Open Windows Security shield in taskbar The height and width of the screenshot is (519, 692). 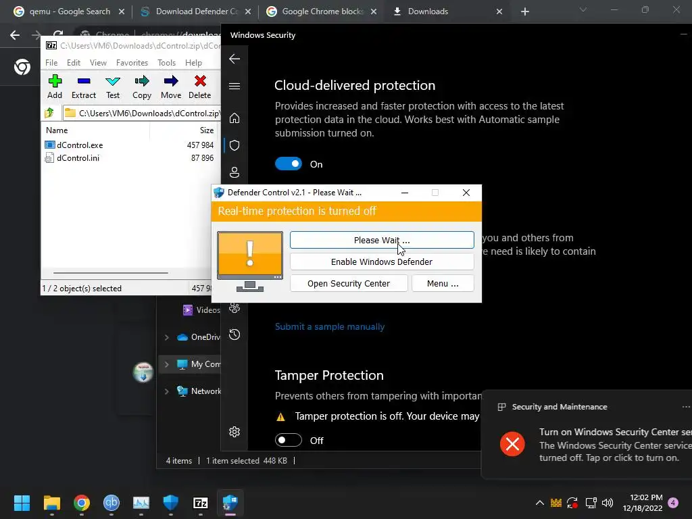click(171, 503)
